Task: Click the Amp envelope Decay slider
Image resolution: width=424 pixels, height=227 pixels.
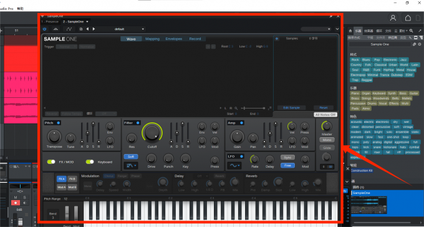Action: [x=269, y=132]
